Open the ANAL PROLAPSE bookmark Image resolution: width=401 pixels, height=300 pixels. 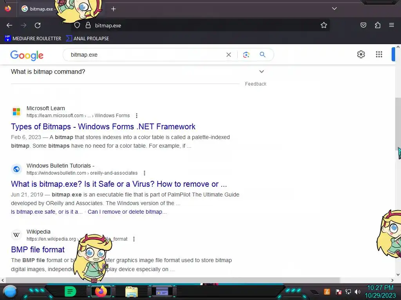click(87, 39)
